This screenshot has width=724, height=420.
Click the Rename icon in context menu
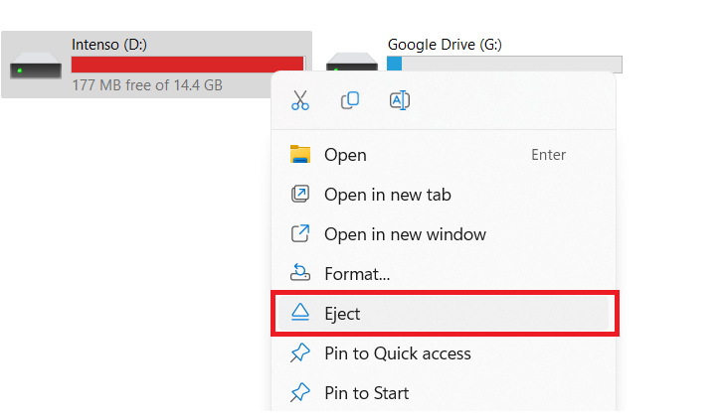[400, 100]
